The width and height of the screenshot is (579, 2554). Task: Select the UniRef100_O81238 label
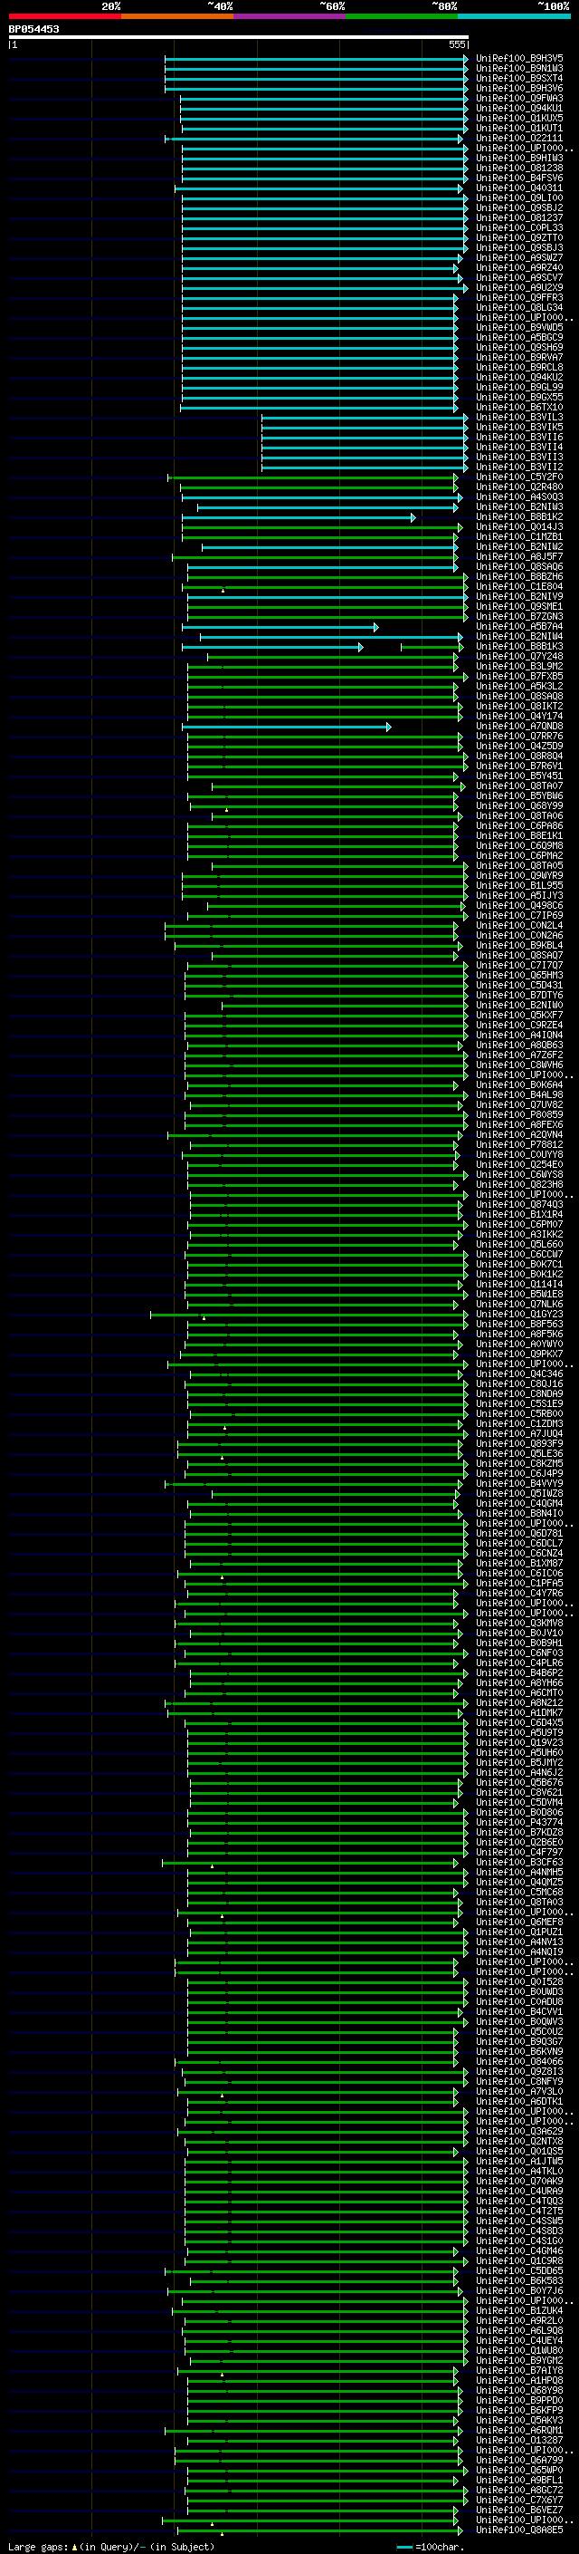point(519,169)
